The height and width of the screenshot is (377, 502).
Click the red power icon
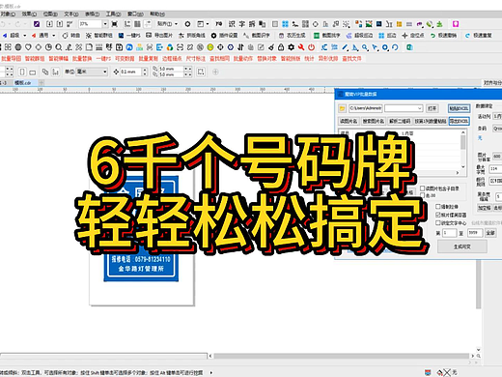311,47
